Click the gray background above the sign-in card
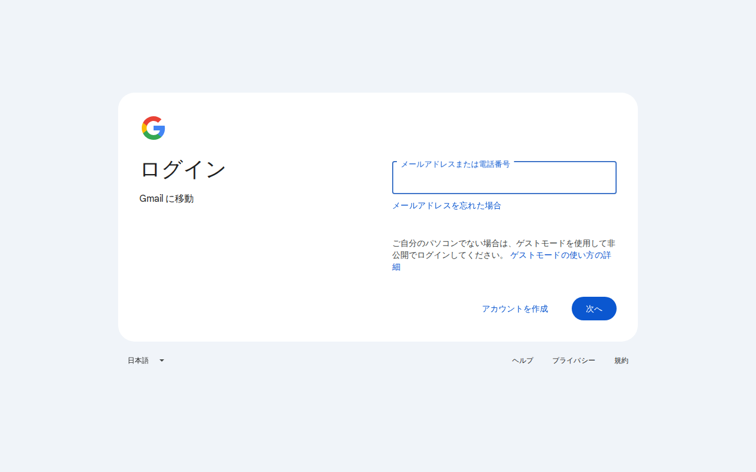756x472 pixels. (x=378, y=47)
